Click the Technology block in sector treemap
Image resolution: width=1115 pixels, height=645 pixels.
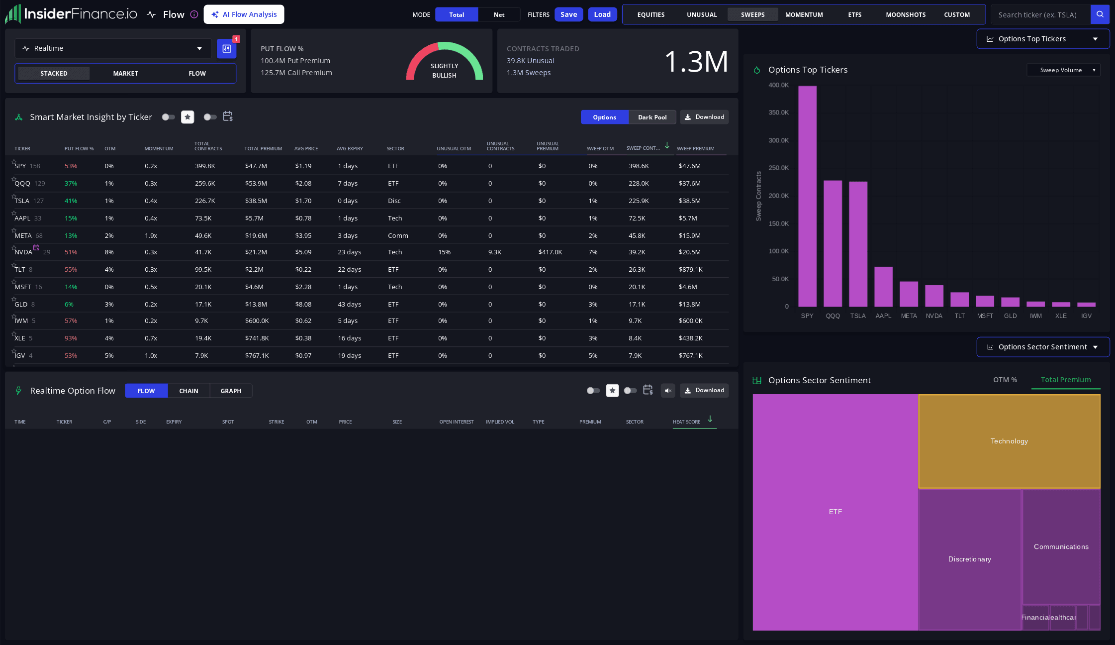pyautogui.click(x=1009, y=441)
